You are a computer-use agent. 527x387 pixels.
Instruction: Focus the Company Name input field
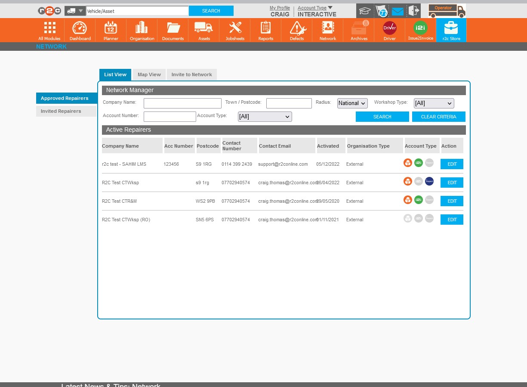point(182,103)
